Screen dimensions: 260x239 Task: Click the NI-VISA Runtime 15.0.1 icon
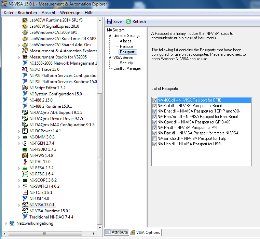tap(25, 211)
